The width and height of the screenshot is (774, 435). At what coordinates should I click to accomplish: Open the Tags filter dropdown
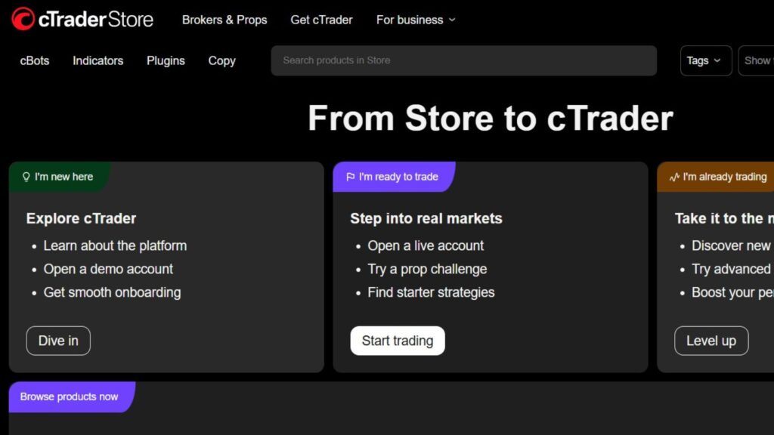click(704, 60)
